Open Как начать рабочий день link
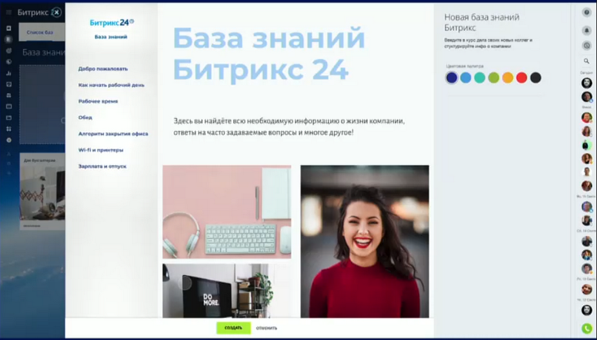The image size is (597, 340). (x=111, y=85)
